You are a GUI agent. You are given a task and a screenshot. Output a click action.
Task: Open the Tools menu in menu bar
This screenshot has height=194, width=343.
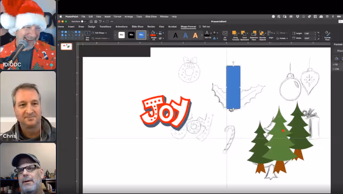coord(139,16)
